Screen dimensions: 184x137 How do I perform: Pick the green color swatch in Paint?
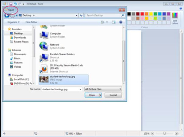click(x=155, y=14)
